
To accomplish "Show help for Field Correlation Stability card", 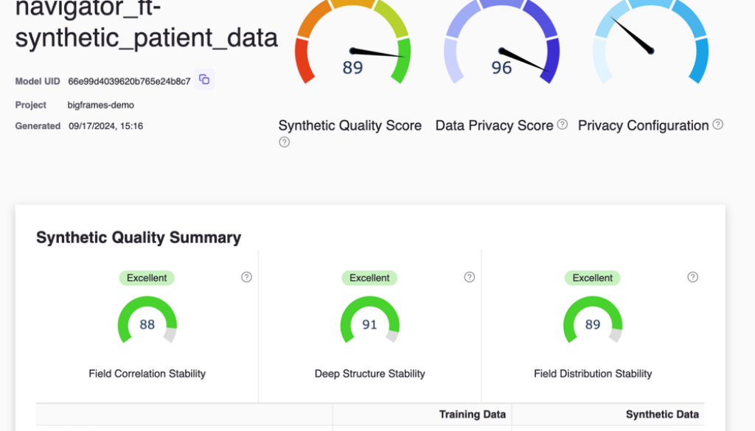I will click(x=246, y=277).
